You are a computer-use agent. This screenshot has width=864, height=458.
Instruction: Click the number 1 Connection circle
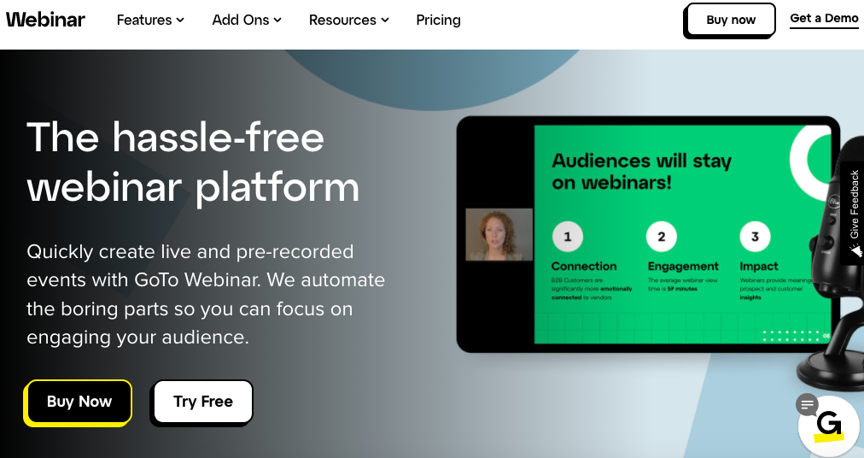(568, 237)
